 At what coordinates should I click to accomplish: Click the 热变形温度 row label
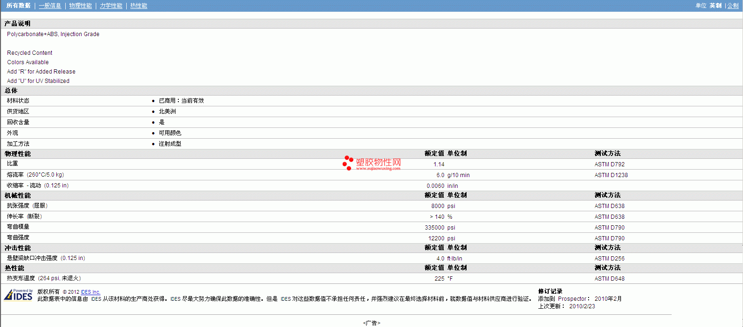point(44,278)
